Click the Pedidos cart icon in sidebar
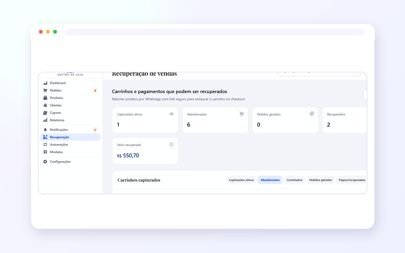This screenshot has width=405, height=253. [x=45, y=90]
